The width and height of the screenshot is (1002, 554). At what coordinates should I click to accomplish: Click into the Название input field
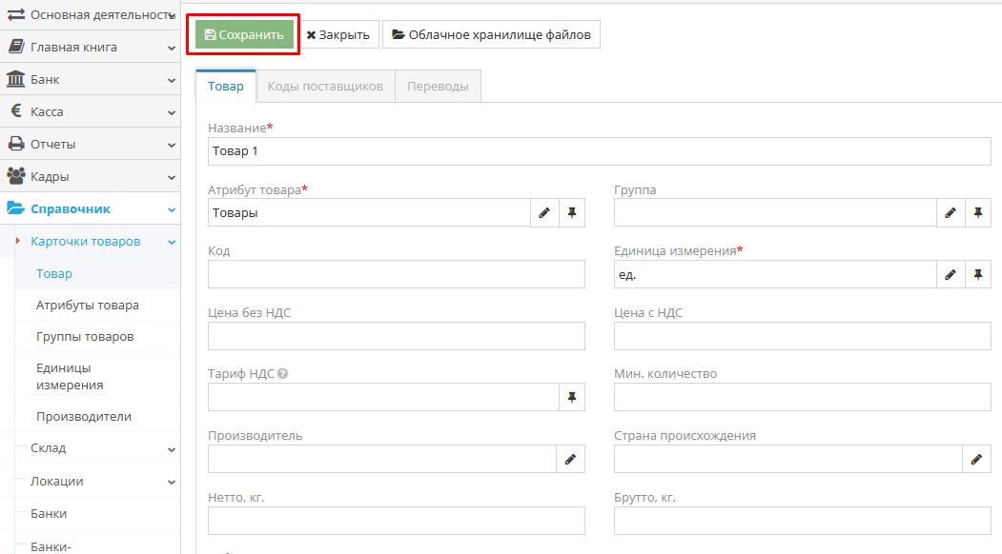(599, 151)
